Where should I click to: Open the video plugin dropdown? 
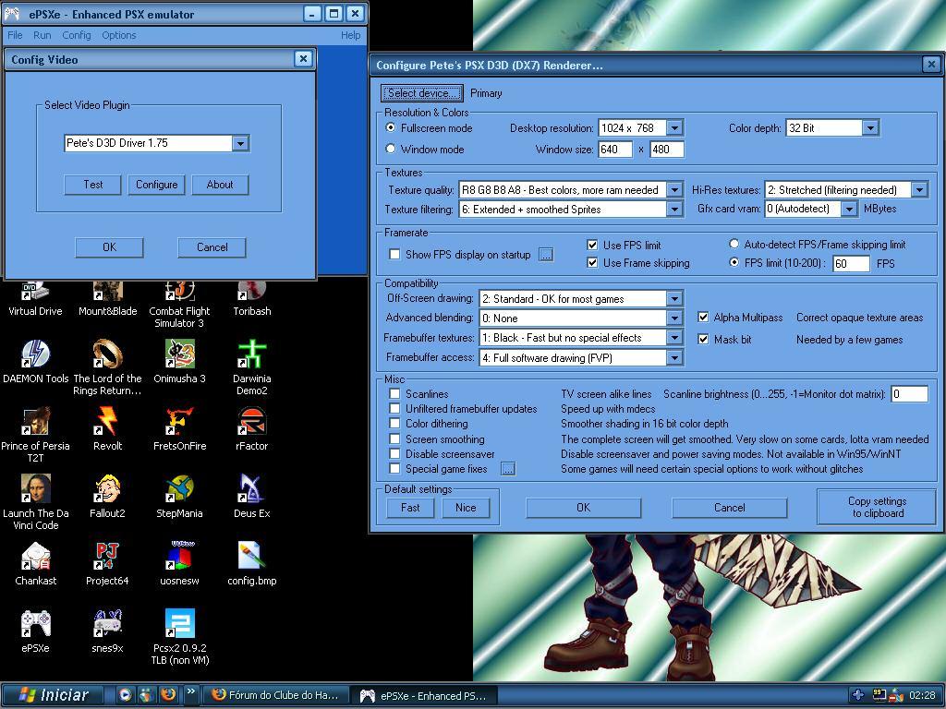pos(241,143)
